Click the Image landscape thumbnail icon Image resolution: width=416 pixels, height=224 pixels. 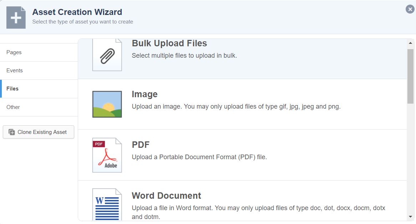click(107, 104)
